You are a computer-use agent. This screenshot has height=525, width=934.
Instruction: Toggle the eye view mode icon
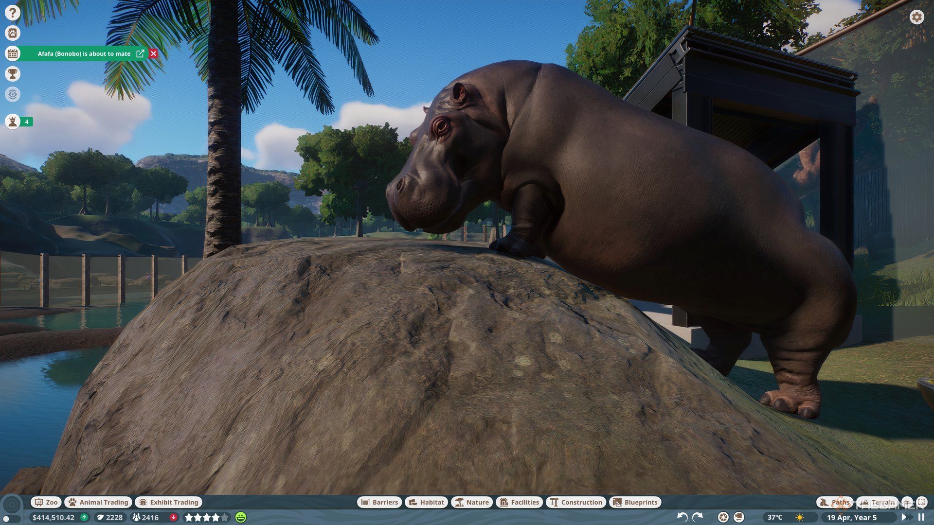[13, 94]
